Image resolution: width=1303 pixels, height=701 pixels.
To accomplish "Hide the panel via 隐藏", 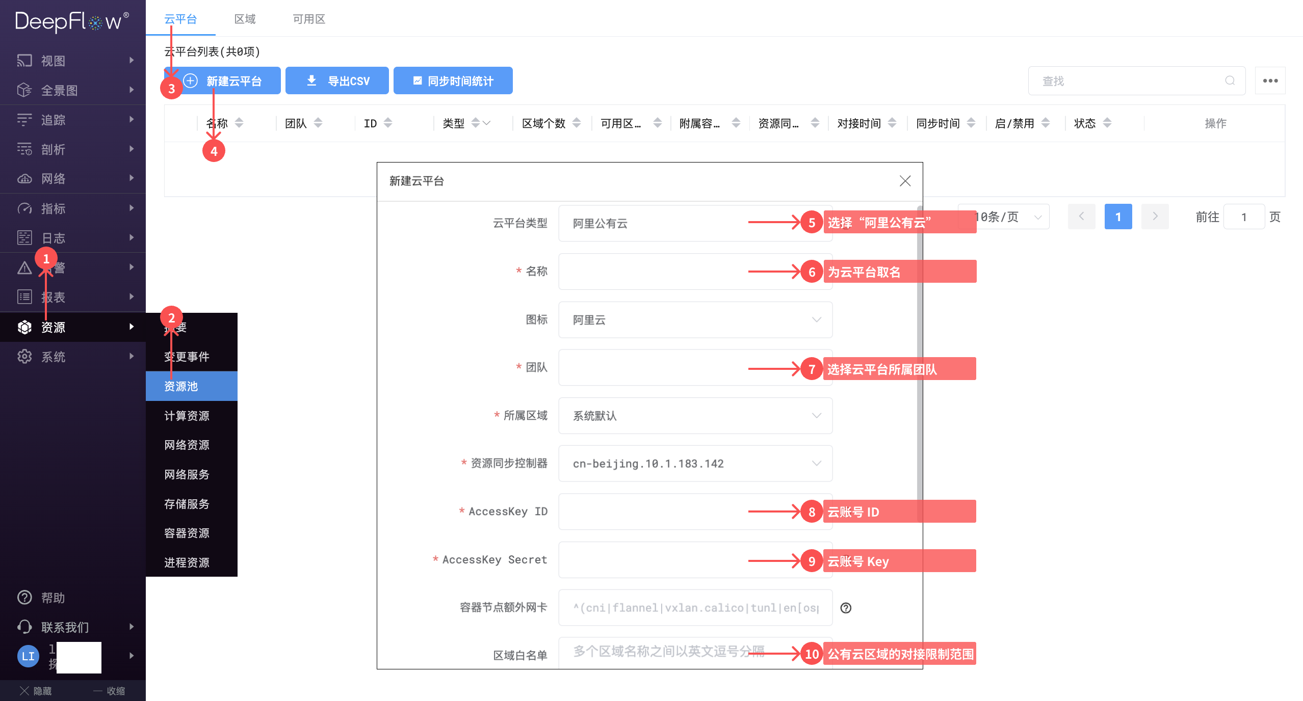I will (36, 690).
